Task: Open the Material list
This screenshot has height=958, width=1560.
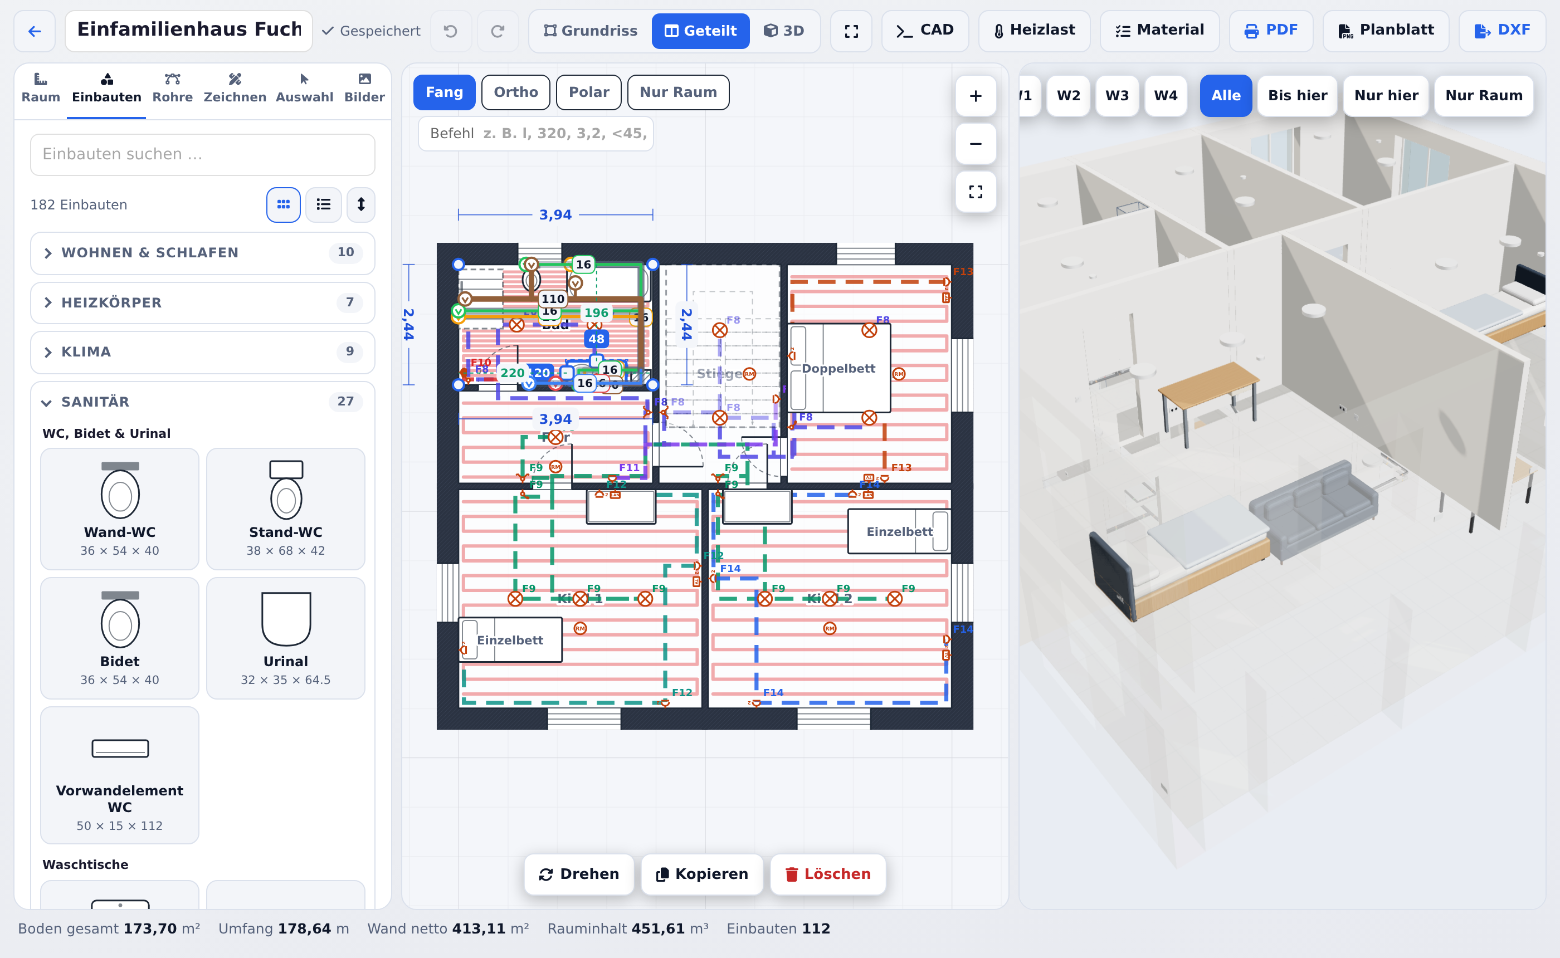Action: (1159, 31)
